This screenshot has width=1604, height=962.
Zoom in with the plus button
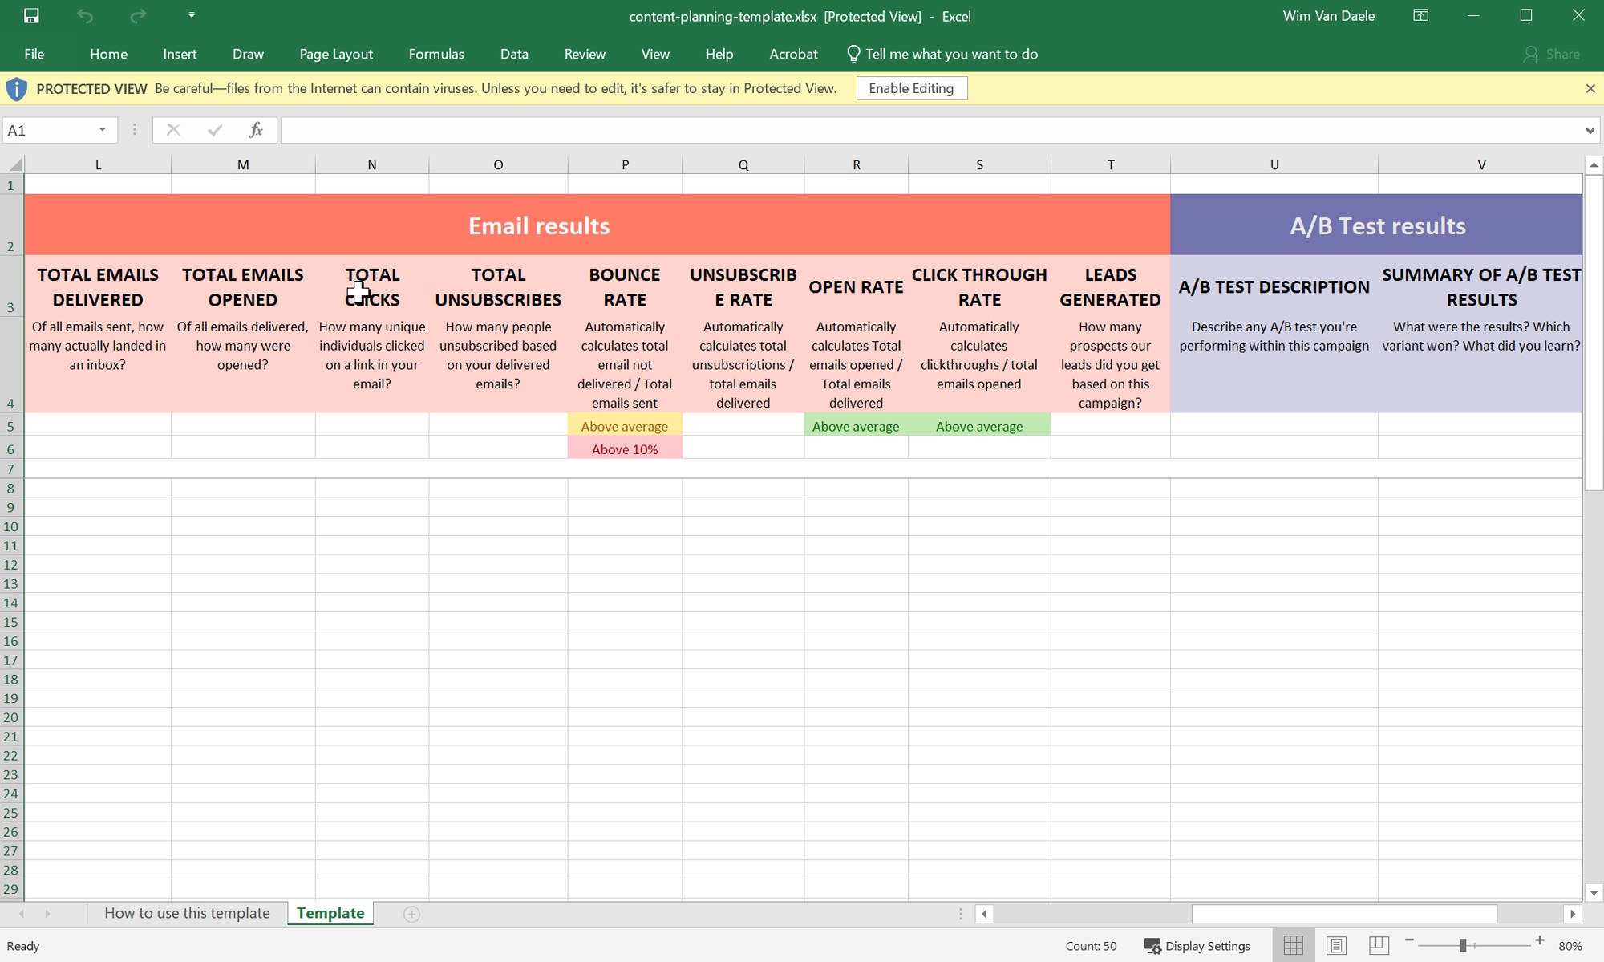tap(1540, 940)
